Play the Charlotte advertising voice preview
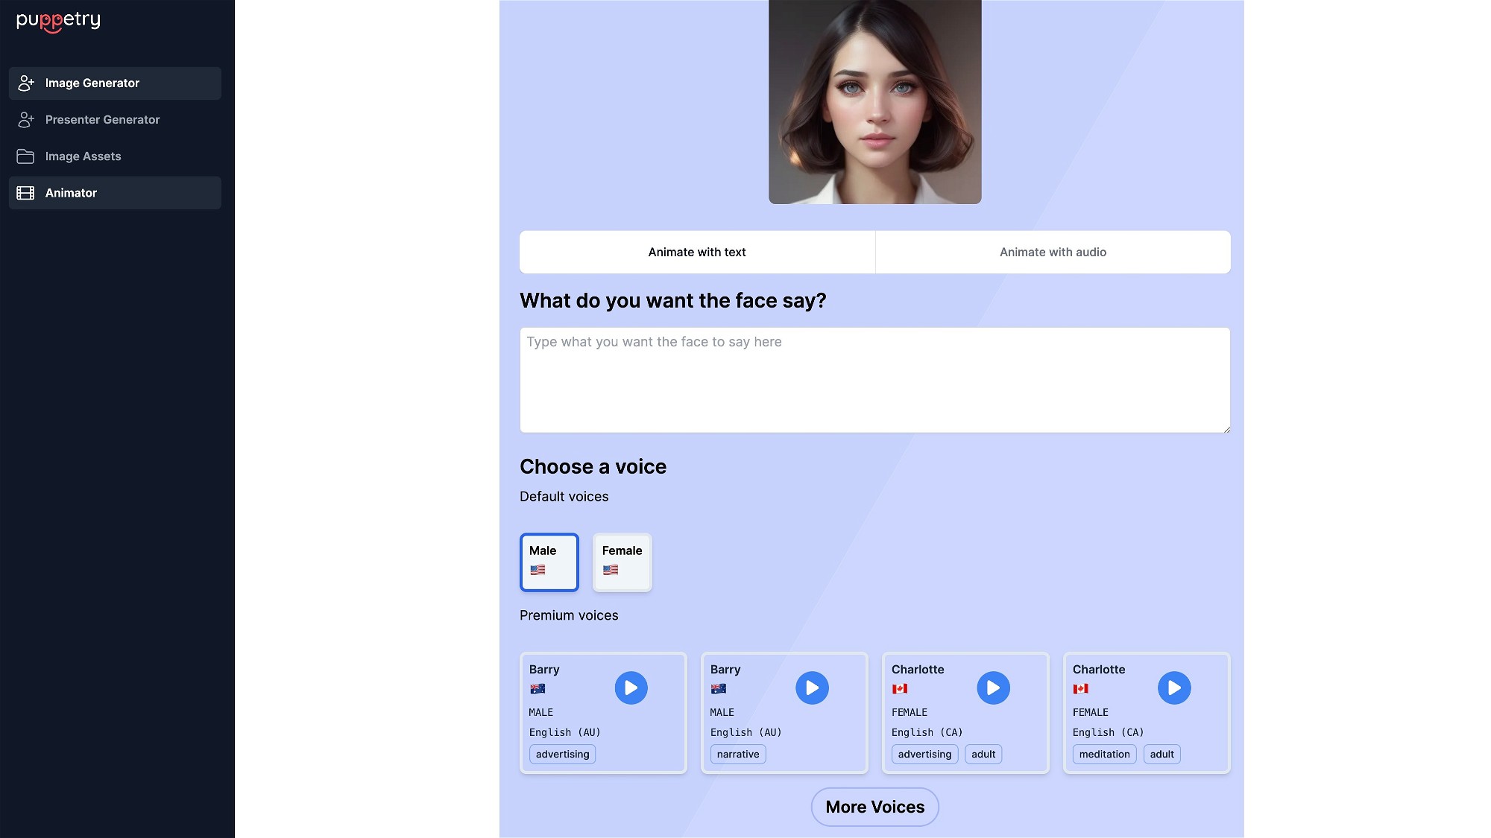This screenshot has height=838, width=1491. tap(993, 688)
